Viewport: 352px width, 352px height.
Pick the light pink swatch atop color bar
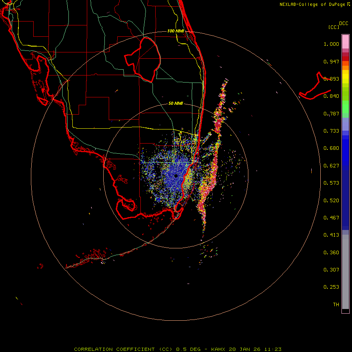coord(345,41)
